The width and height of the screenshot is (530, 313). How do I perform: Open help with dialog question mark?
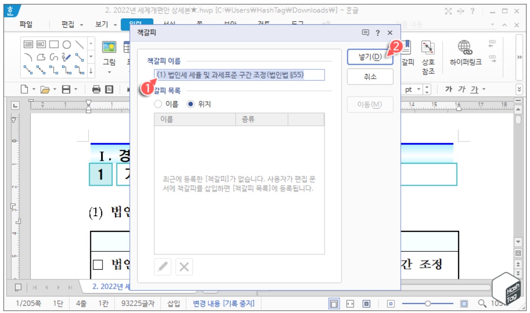tap(377, 33)
